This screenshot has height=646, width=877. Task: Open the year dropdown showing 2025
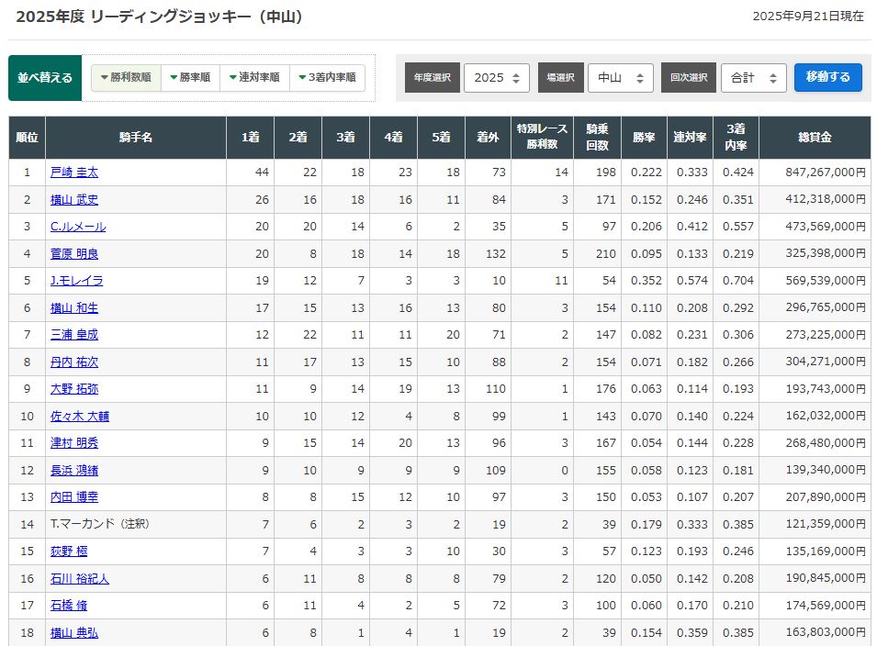click(497, 78)
